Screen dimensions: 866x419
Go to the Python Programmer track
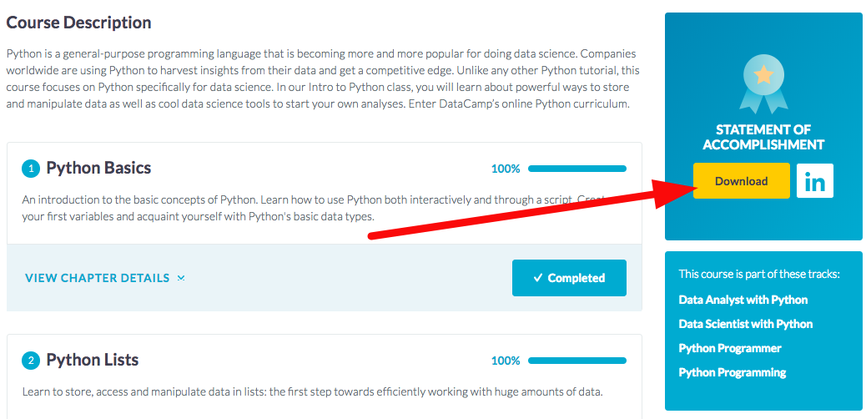[730, 348]
